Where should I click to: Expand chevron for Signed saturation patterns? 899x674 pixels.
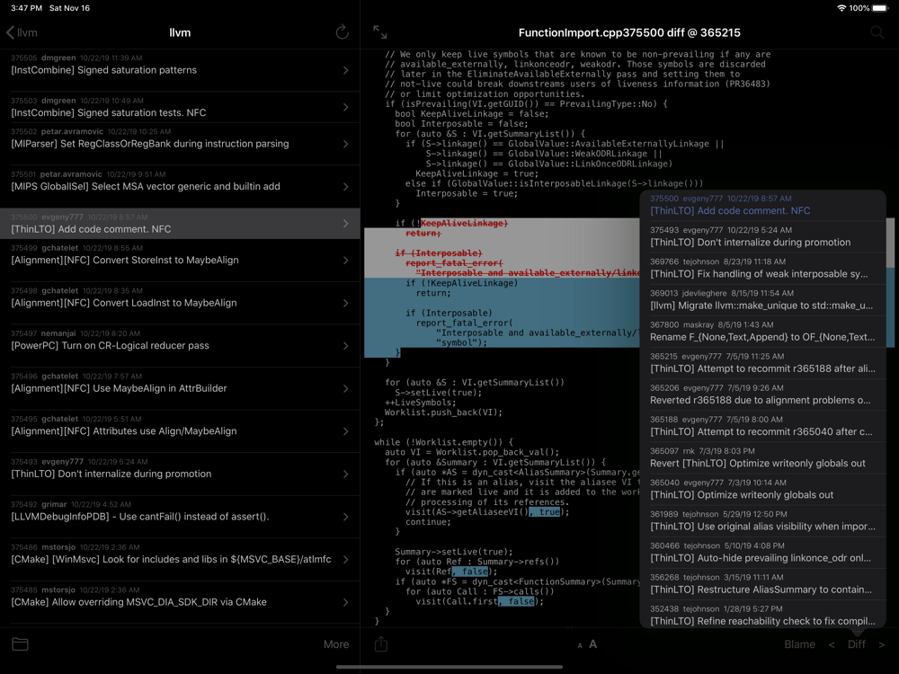346,70
